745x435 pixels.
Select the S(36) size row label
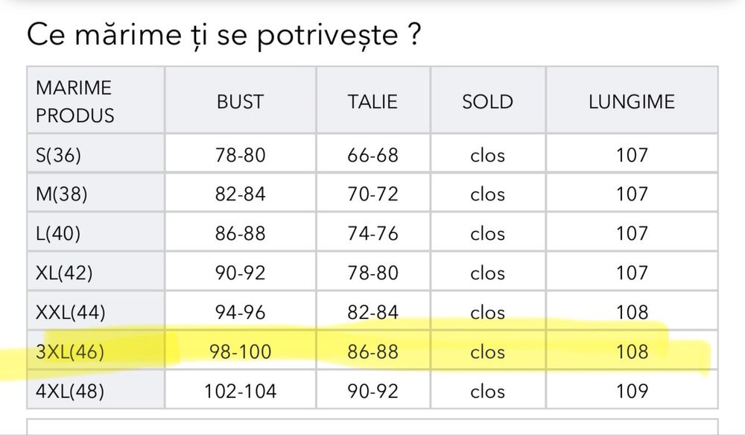coord(59,155)
